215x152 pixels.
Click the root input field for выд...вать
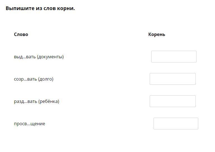[174, 57]
